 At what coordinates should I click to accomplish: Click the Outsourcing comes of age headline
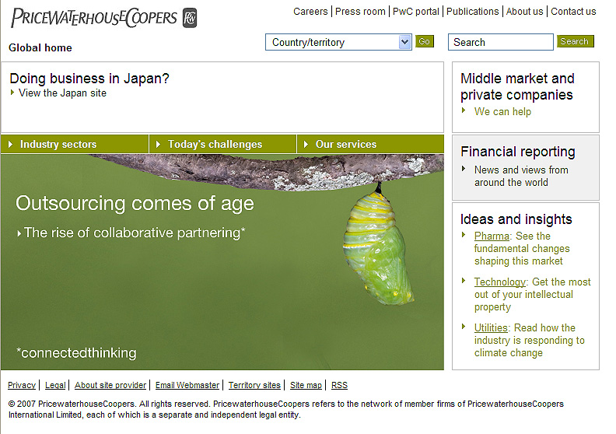click(x=135, y=204)
